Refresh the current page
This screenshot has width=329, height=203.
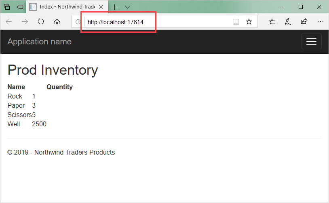coord(41,21)
